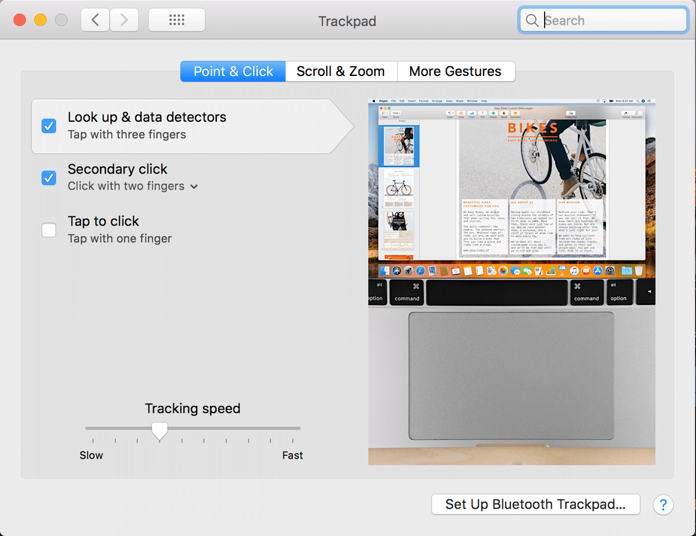This screenshot has width=696, height=536.
Task: Click Tap with one finger text
Action: tap(119, 238)
